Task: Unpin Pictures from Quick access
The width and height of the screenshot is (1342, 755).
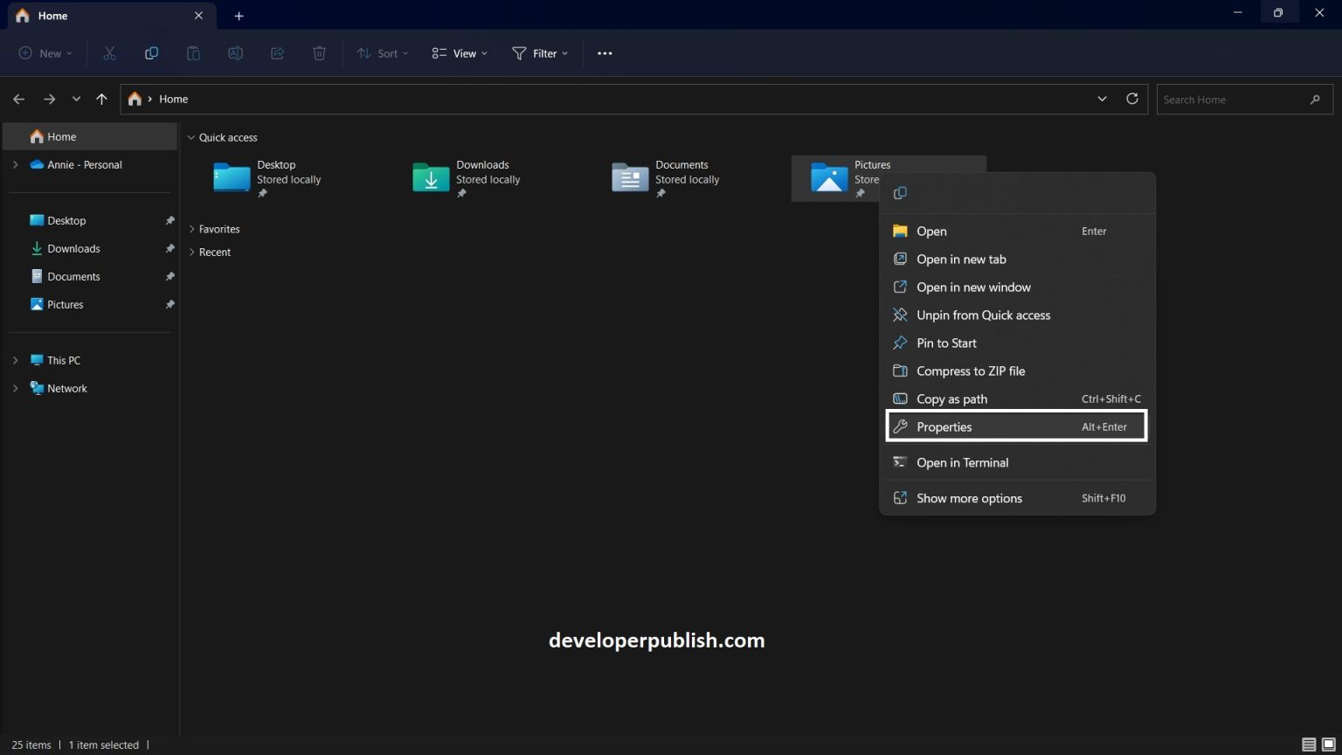Action: [x=983, y=315]
